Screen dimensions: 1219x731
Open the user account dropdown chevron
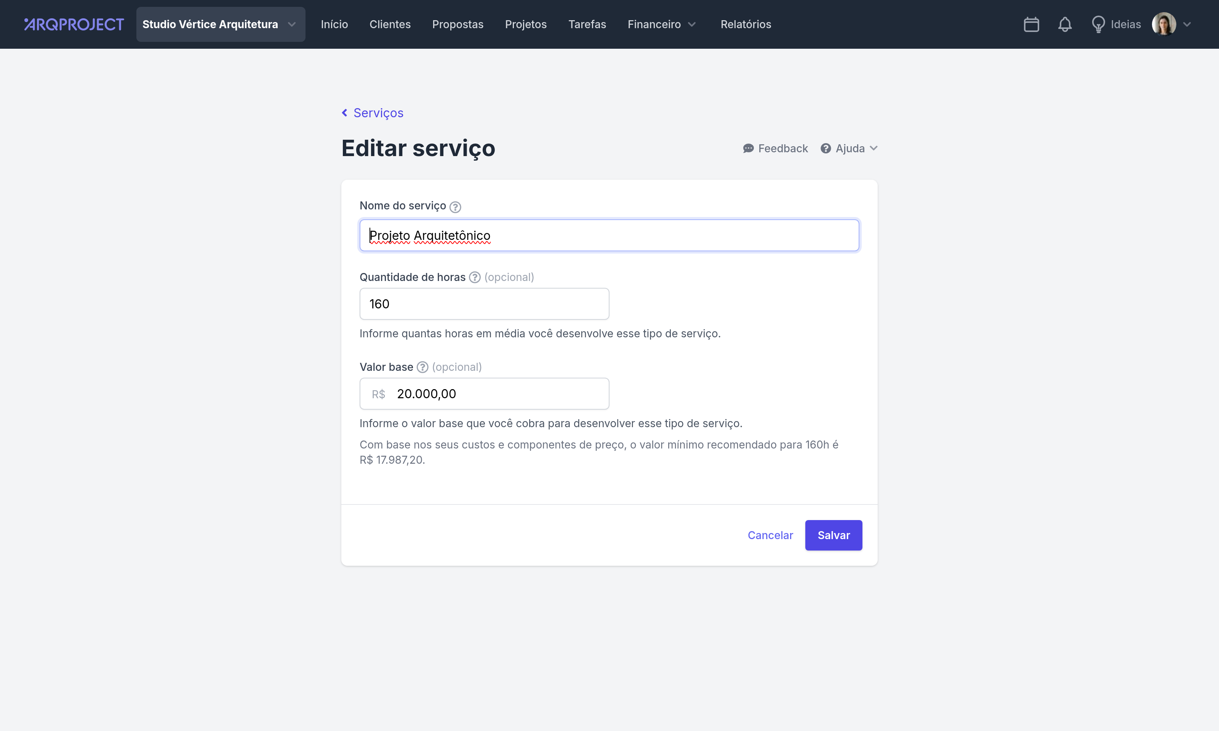(x=1187, y=24)
